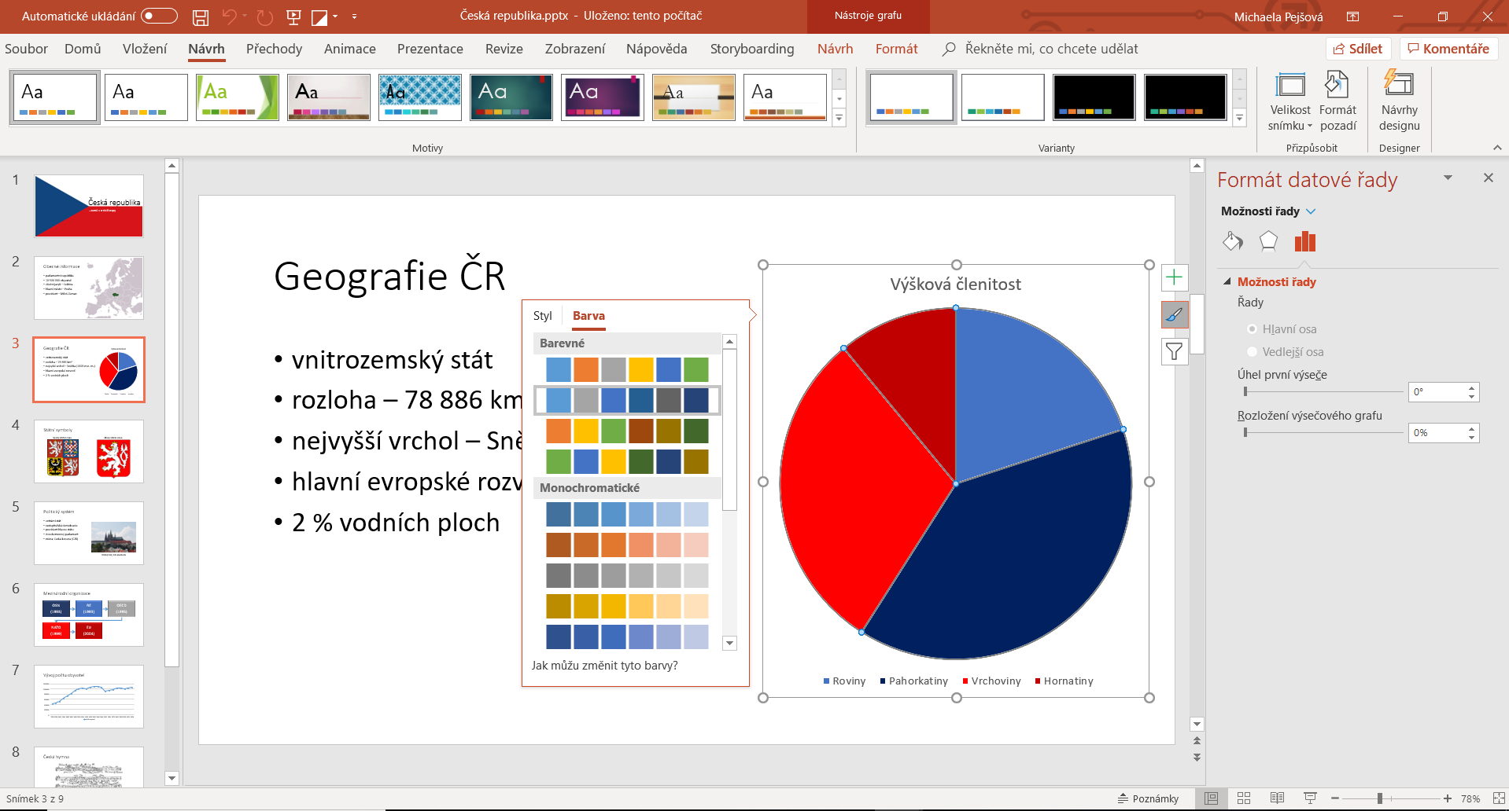Image resolution: width=1509 pixels, height=811 pixels.
Task: Click the Sdílet button
Action: (x=1358, y=49)
